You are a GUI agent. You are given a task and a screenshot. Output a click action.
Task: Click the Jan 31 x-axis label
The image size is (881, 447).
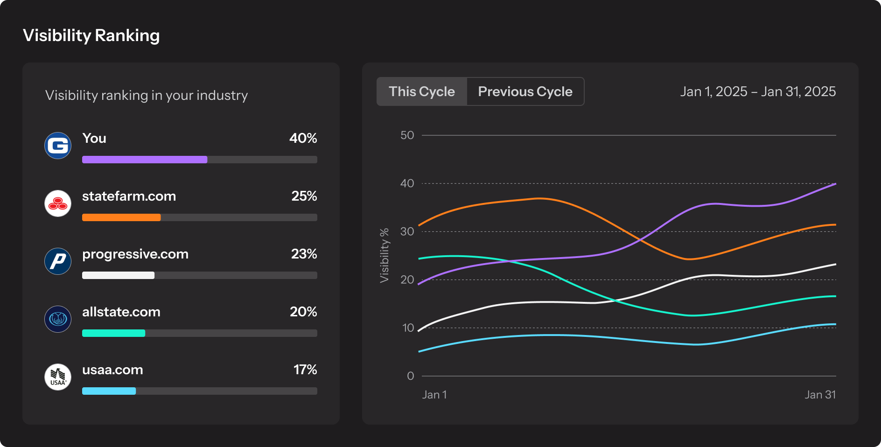820,395
